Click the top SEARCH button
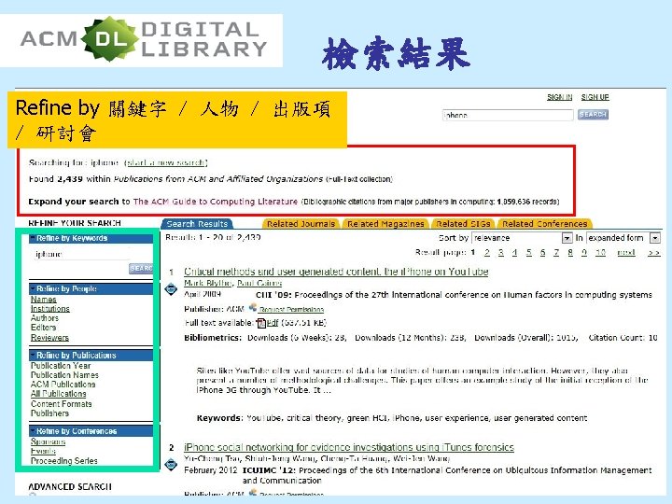This screenshot has width=672, height=504. pos(593,115)
